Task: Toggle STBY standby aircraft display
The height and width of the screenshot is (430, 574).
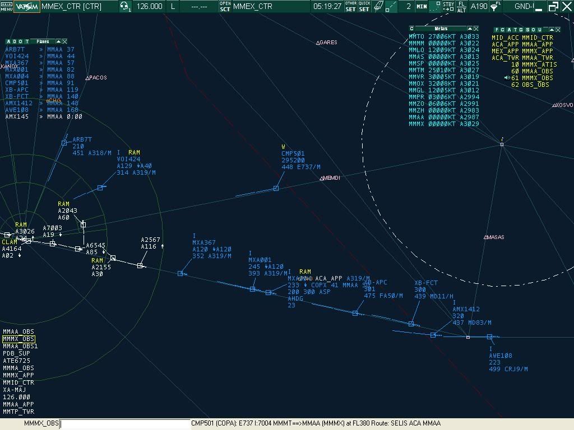Action: coord(448,6)
